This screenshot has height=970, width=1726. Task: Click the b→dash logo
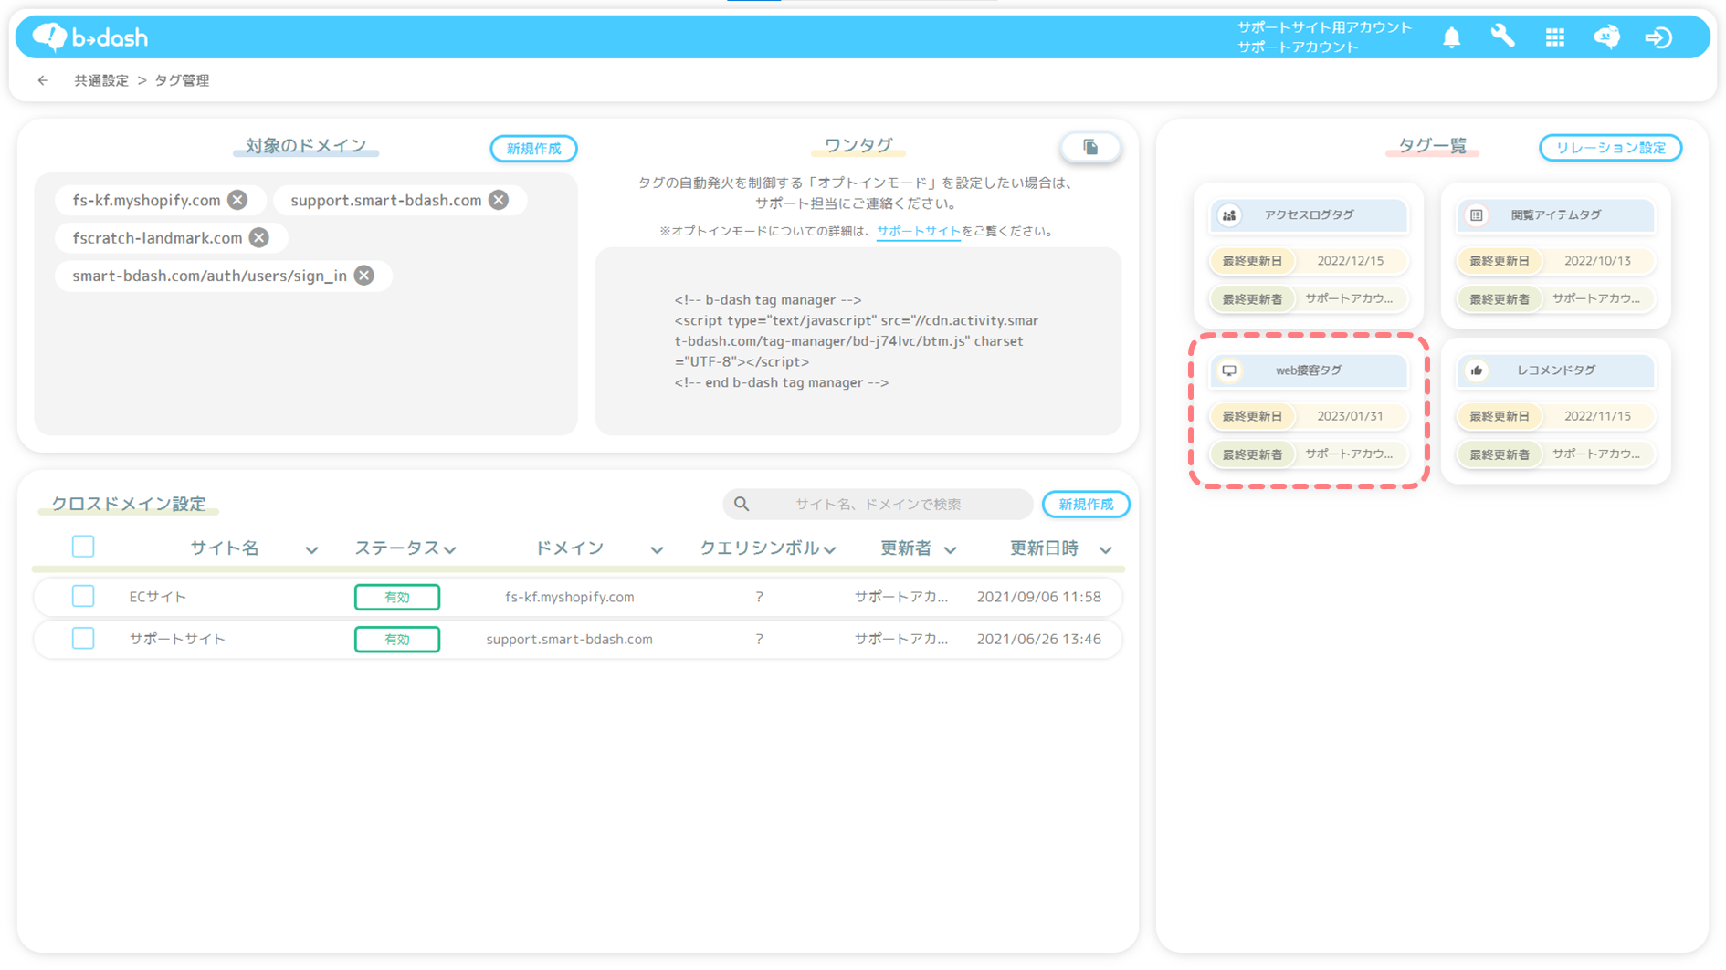(x=89, y=37)
